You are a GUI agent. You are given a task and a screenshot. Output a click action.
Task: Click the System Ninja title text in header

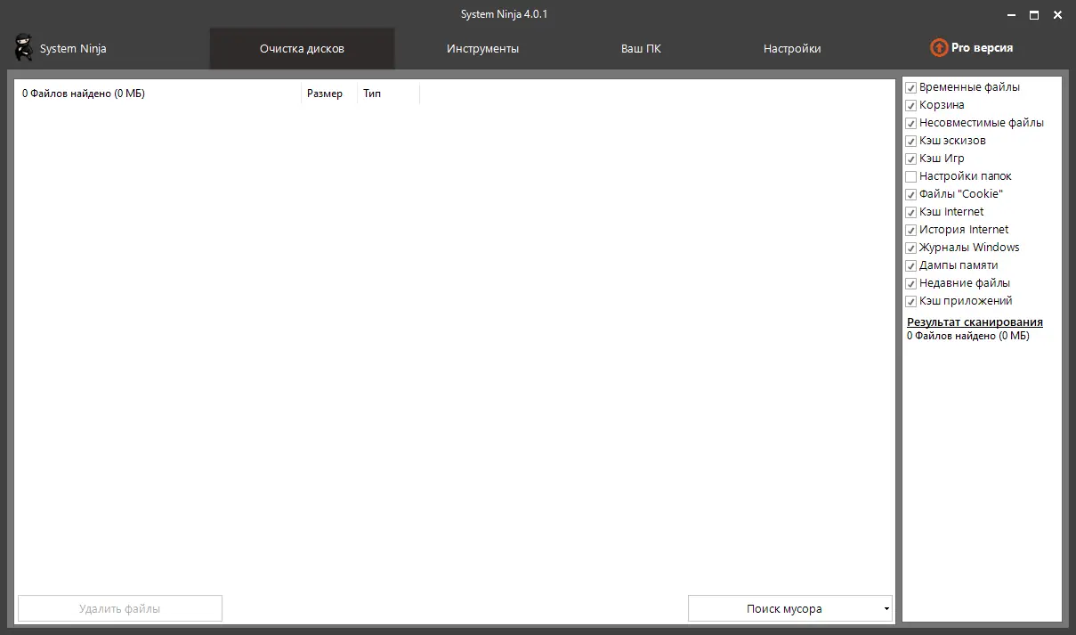click(x=73, y=49)
